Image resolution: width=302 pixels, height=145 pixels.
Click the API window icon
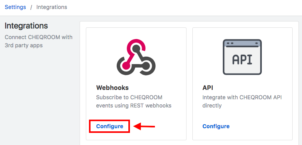point(242,57)
